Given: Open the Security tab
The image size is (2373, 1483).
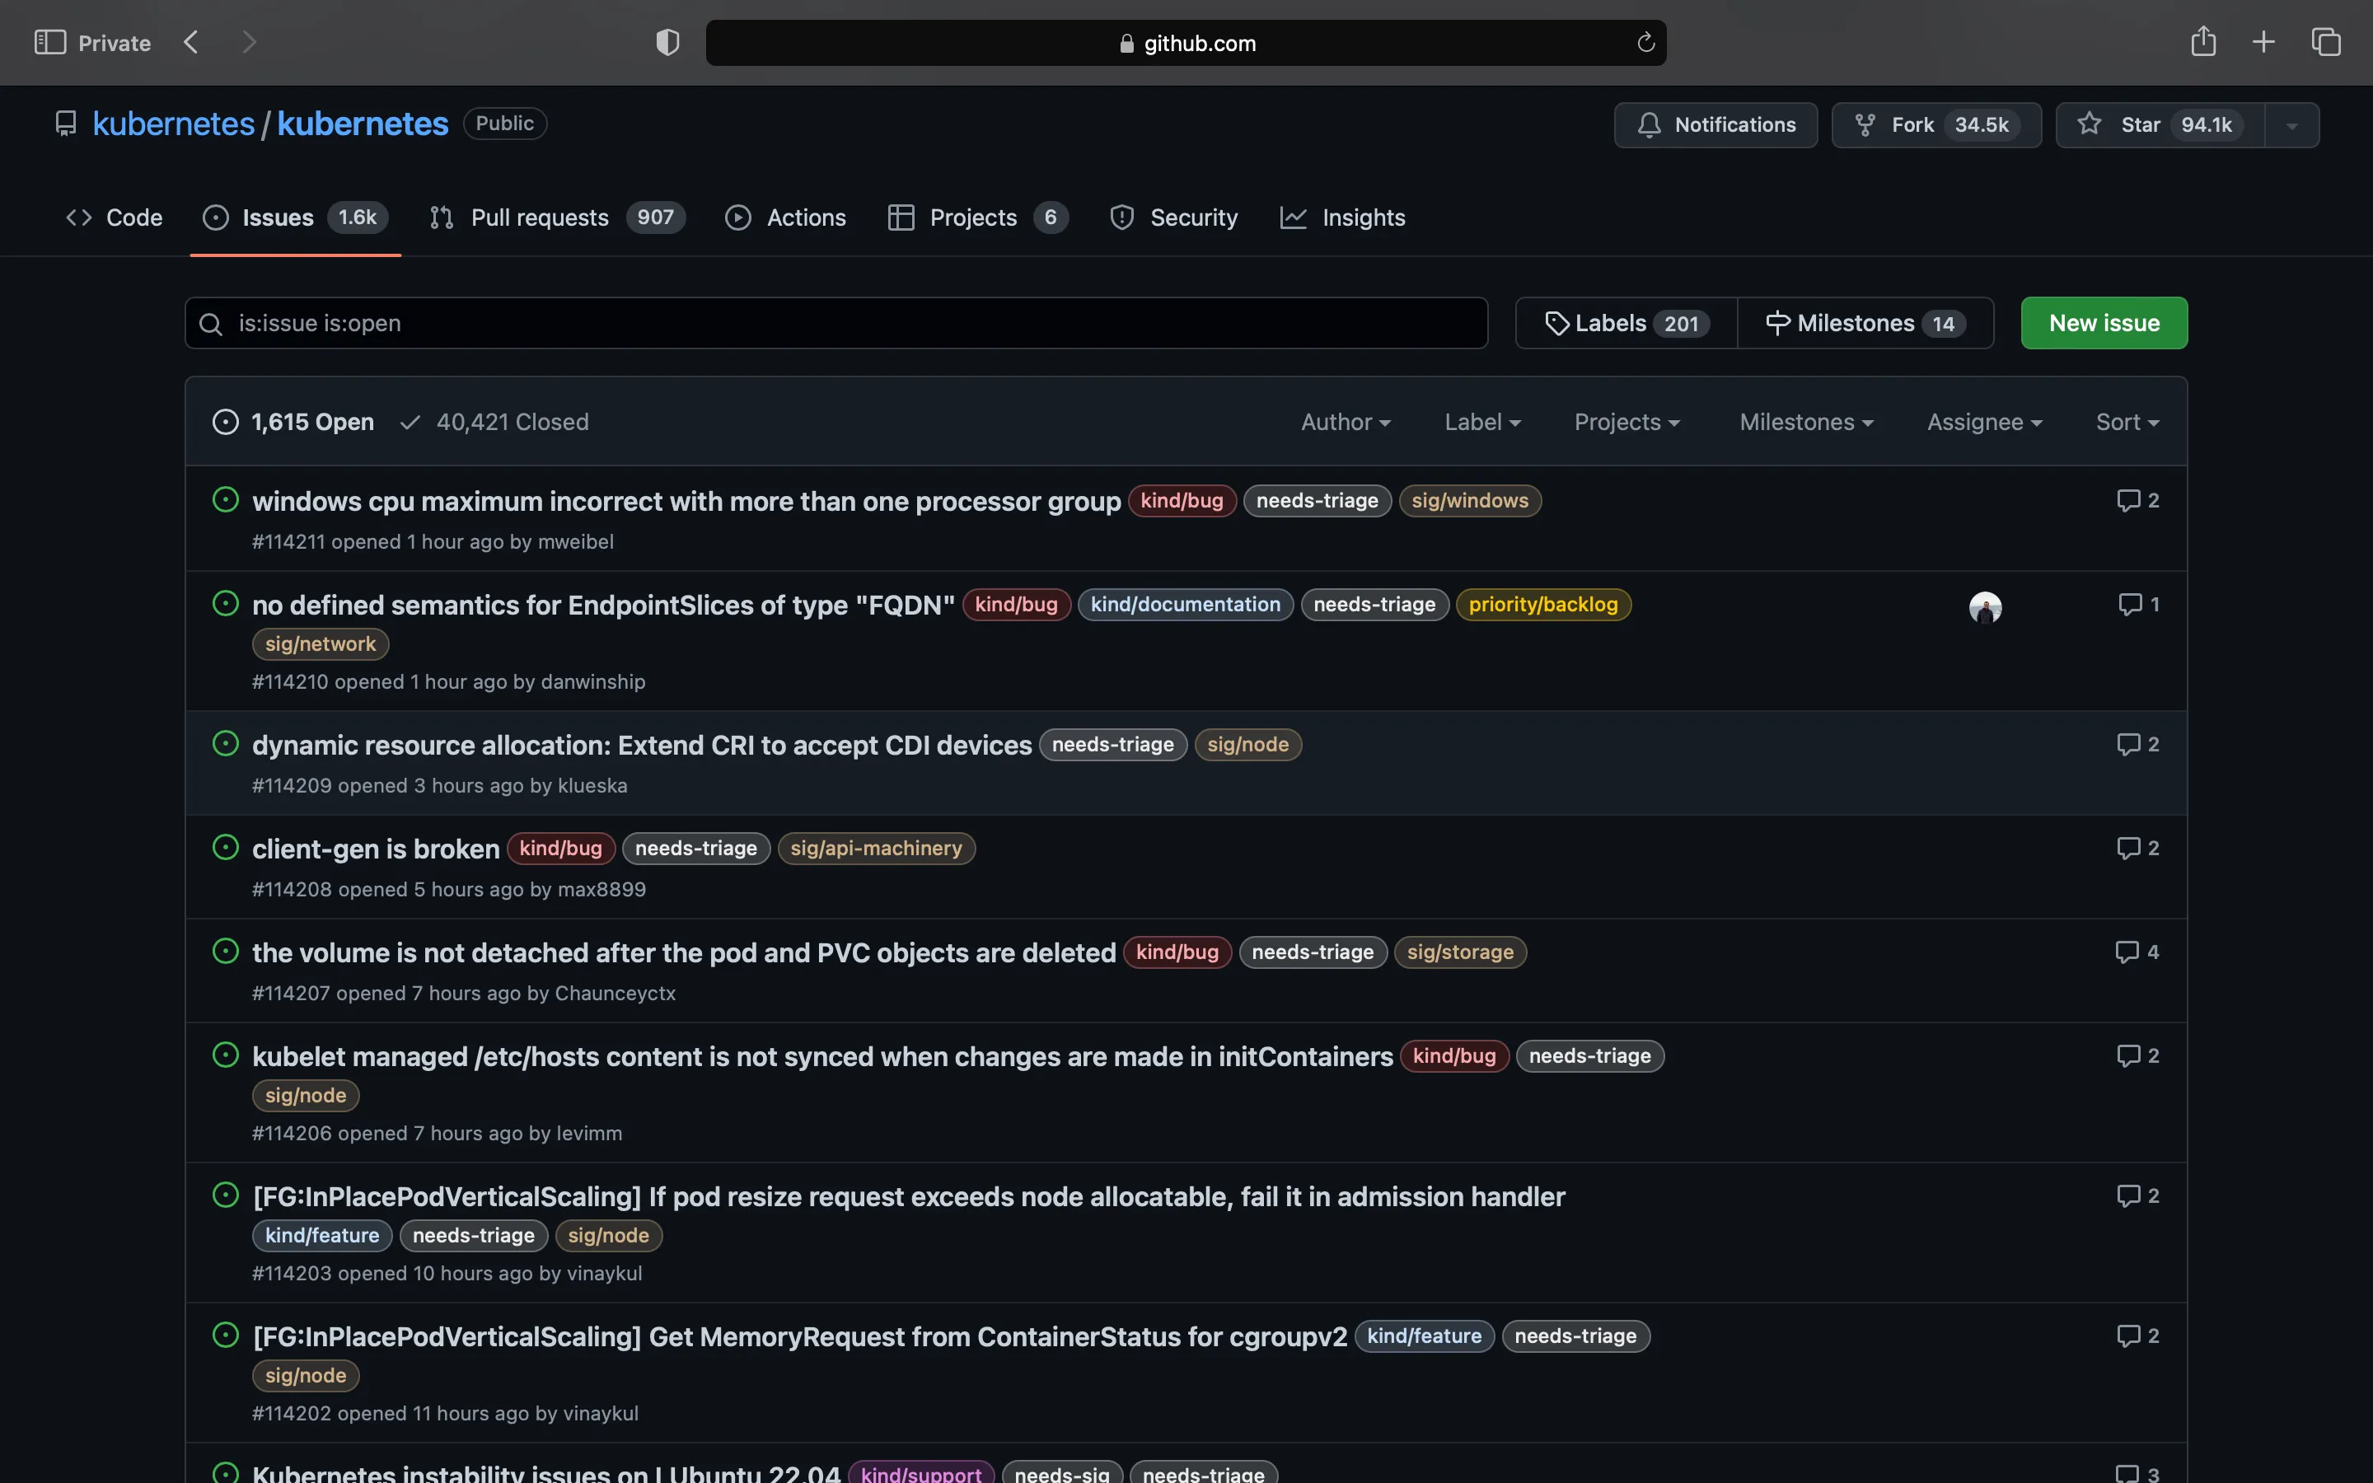Looking at the screenshot, I should [1174, 218].
